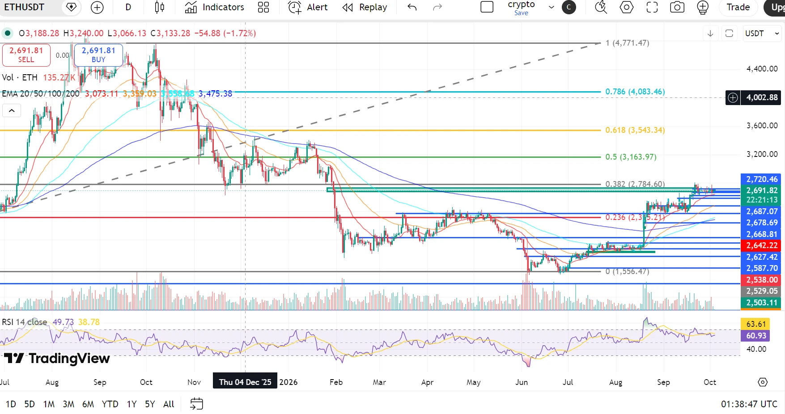Select the 1Y time range
This screenshot has width=785, height=414.
click(x=132, y=404)
